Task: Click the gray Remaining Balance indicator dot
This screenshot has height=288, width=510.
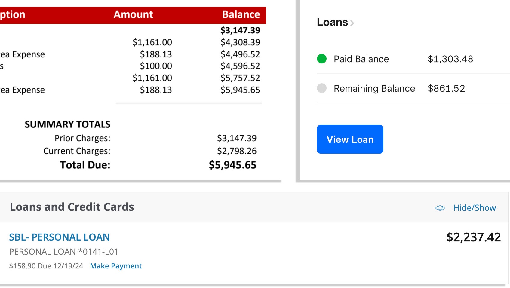Action: point(322,88)
